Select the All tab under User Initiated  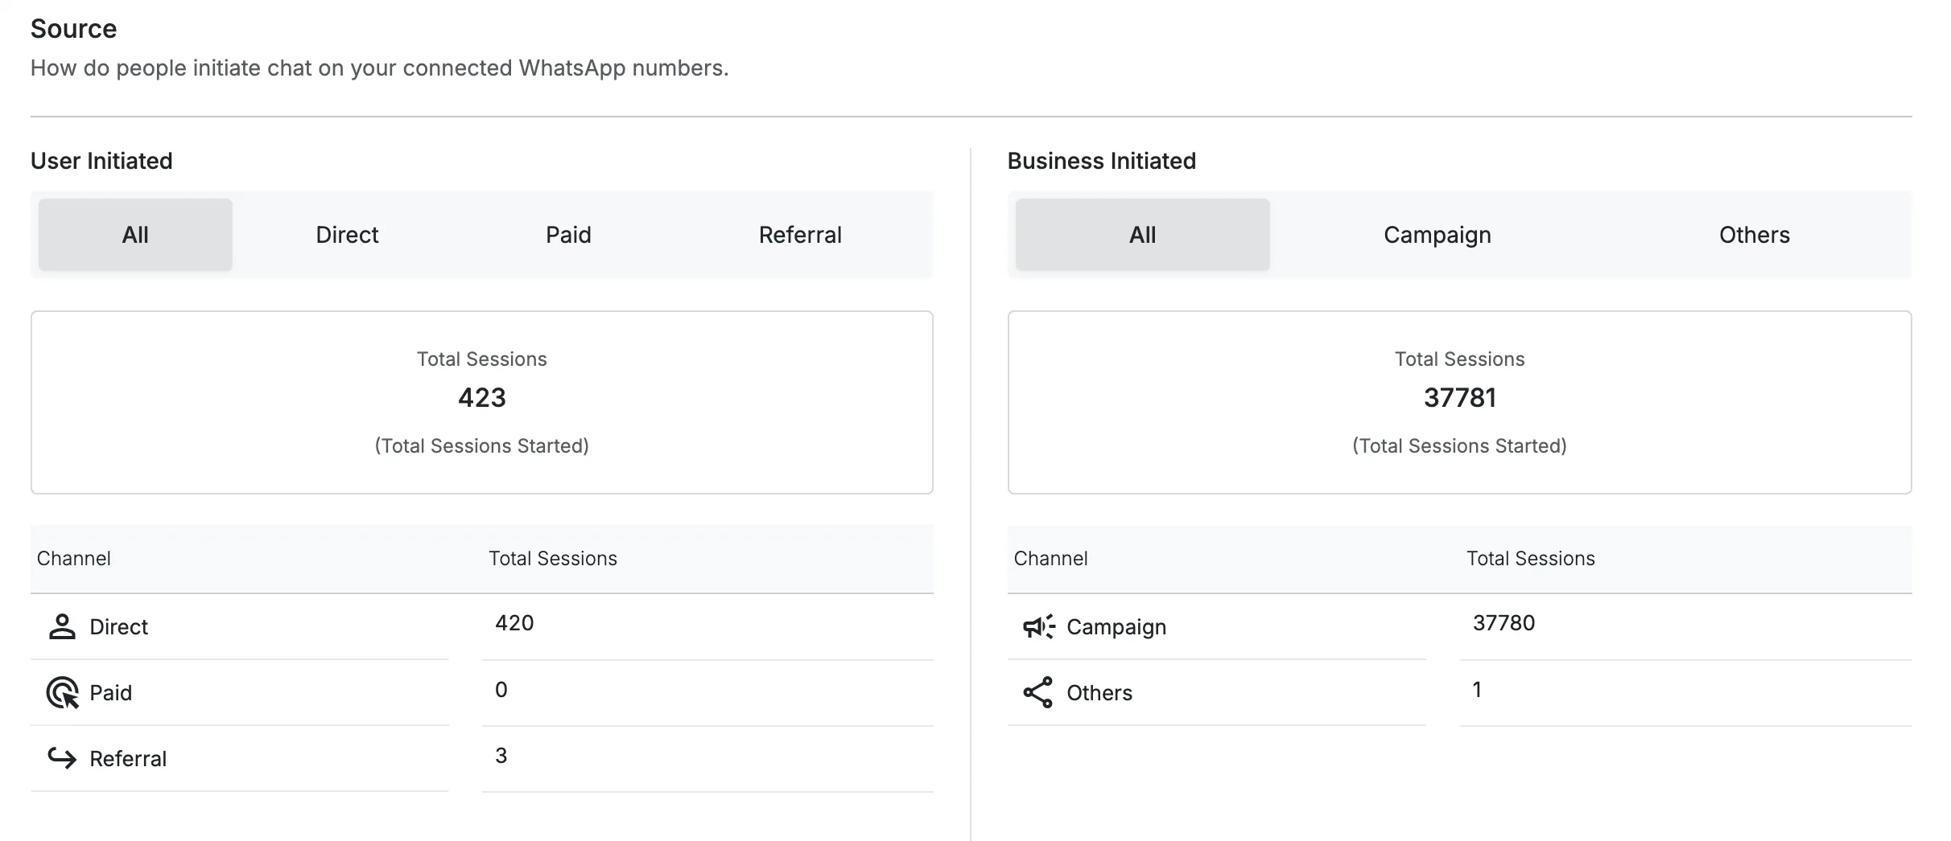click(x=135, y=235)
